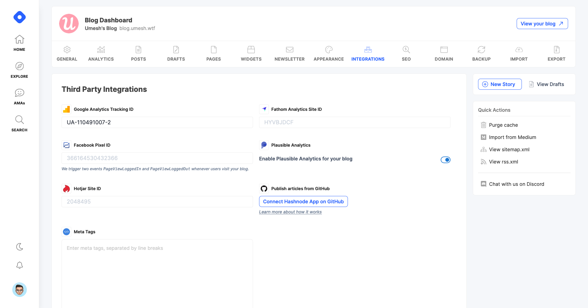Click the New Story button
The height and width of the screenshot is (308, 588).
pyautogui.click(x=499, y=84)
